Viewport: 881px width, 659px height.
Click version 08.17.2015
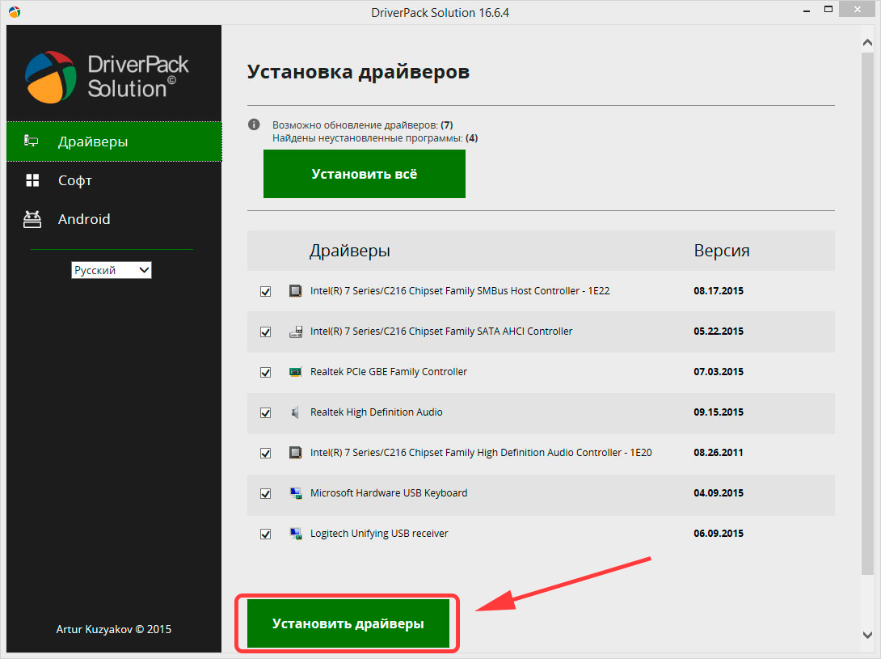tap(718, 291)
